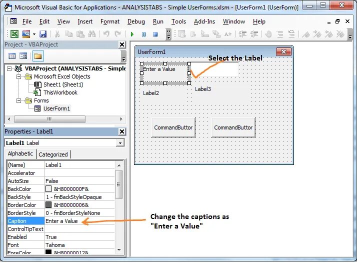Viewport: 357px width, 263px height.
Task: Open the Insert menu
Action: click(85, 21)
